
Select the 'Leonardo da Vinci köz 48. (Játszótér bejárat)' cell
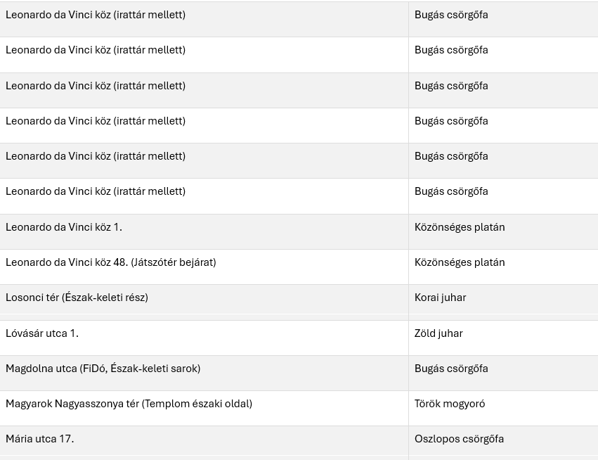coord(111,262)
